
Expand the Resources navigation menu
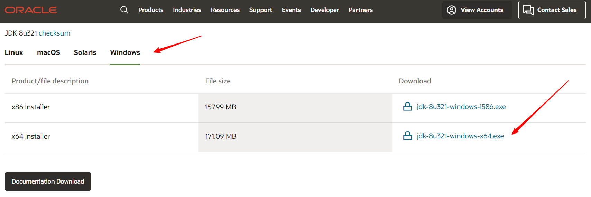tap(225, 10)
